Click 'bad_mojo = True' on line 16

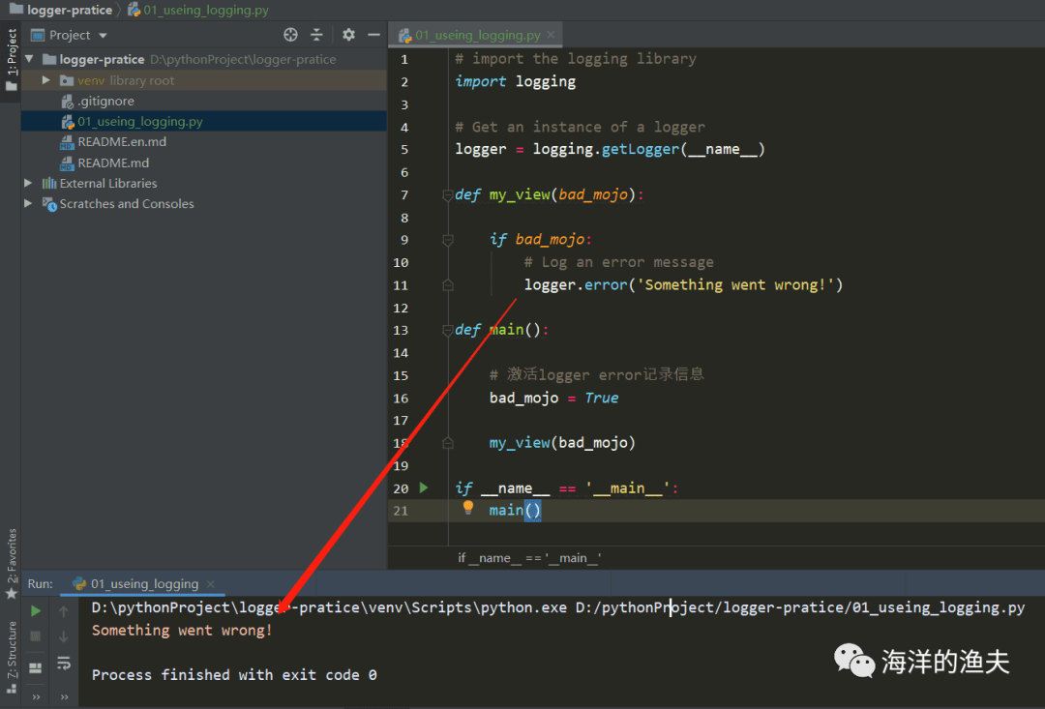coord(553,398)
